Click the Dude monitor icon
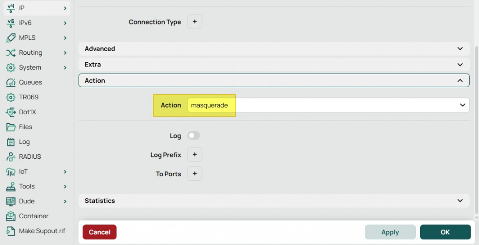The width and height of the screenshot is (479, 245). click(11, 201)
